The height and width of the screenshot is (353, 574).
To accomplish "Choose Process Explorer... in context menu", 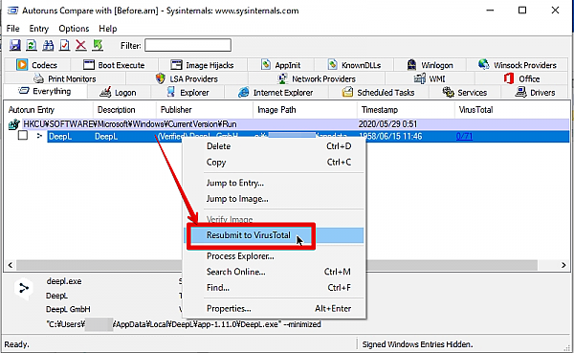I will (x=275, y=256).
